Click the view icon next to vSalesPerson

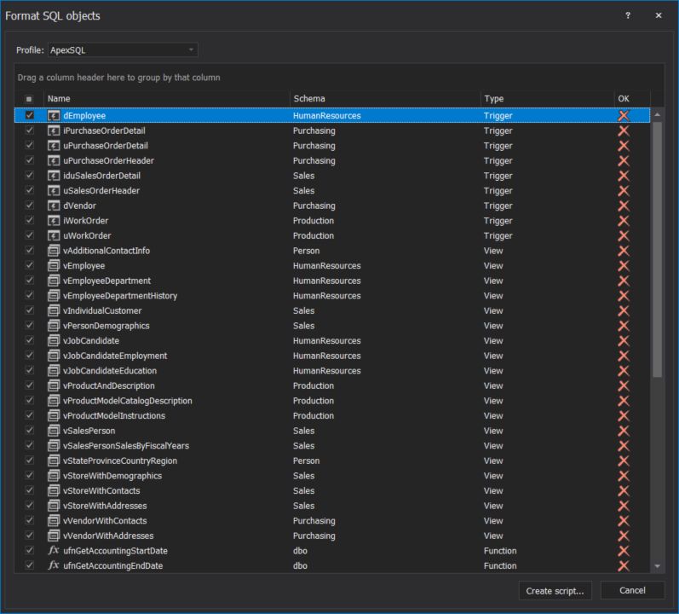pyautogui.click(x=54, y=431)
